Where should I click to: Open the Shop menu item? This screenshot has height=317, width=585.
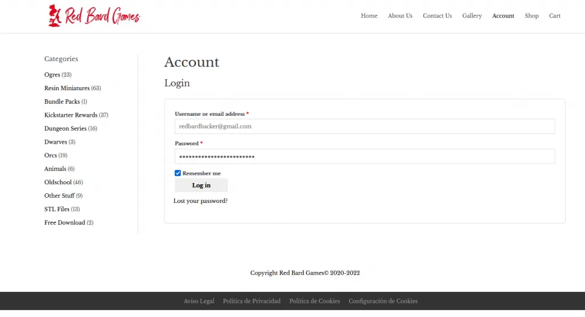tap(531, 16)
